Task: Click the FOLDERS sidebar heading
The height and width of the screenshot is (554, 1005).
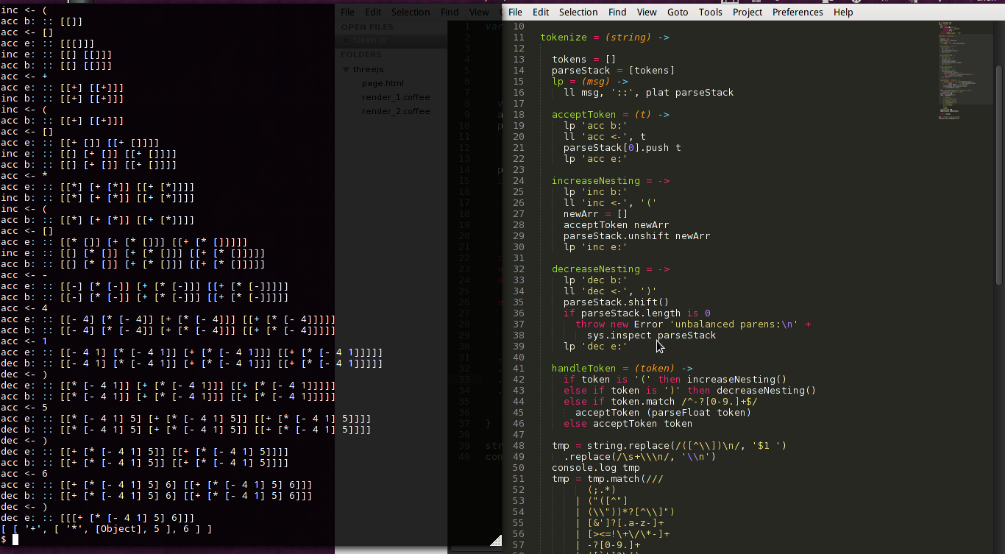Action: (x=361, y=54)
